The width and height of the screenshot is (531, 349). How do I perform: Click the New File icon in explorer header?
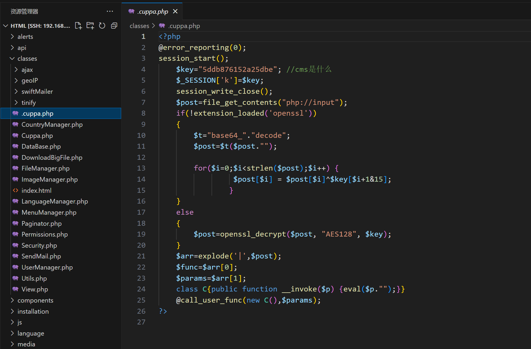pos(78,26)
